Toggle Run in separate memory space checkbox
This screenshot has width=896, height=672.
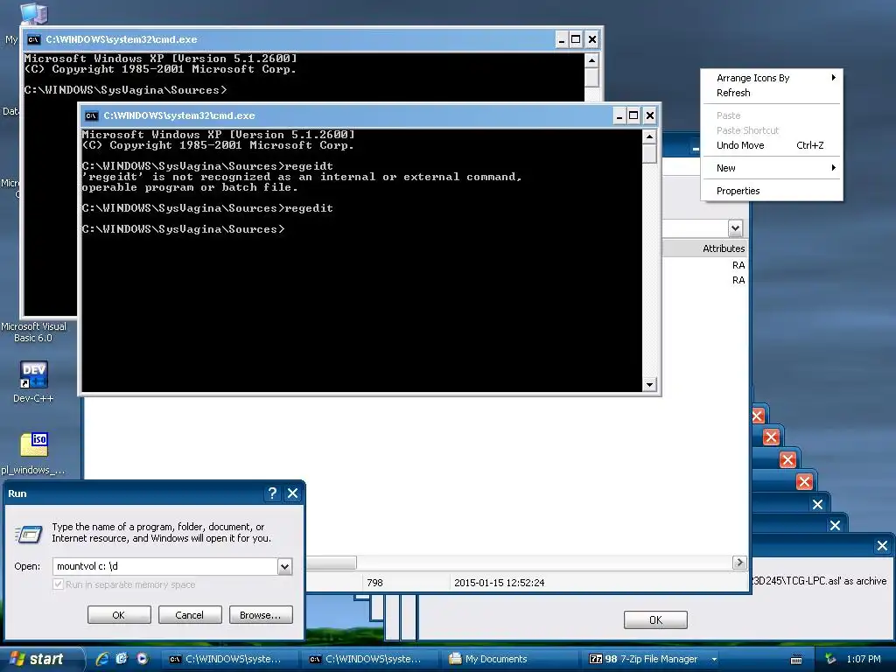tap(58, 584)
